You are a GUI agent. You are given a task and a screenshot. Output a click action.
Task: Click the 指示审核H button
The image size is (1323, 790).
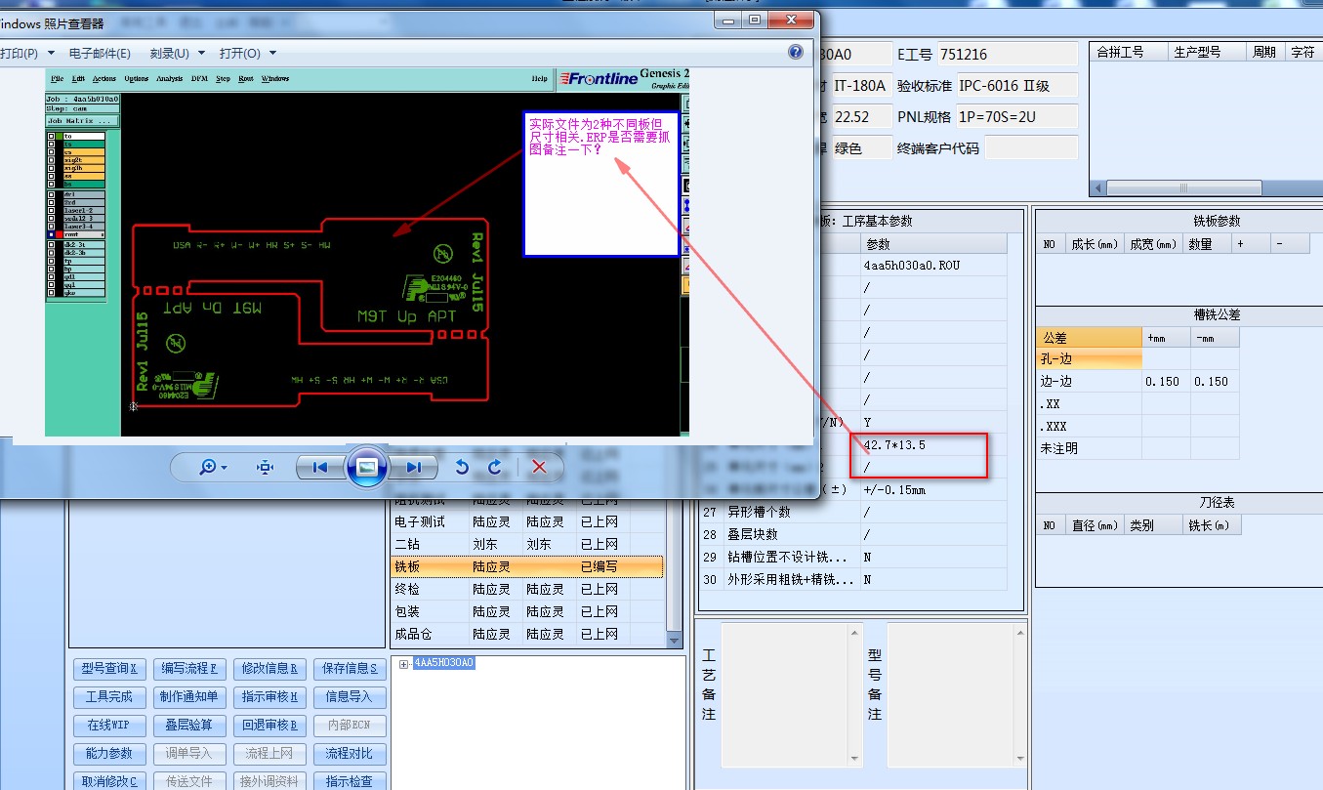pos(270,697)
